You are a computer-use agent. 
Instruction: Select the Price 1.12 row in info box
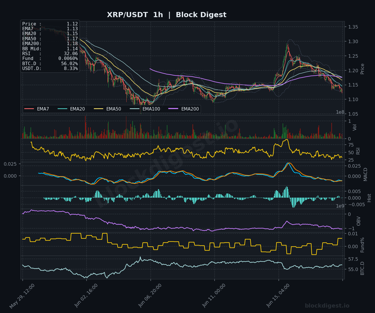(x=50, y=24)
